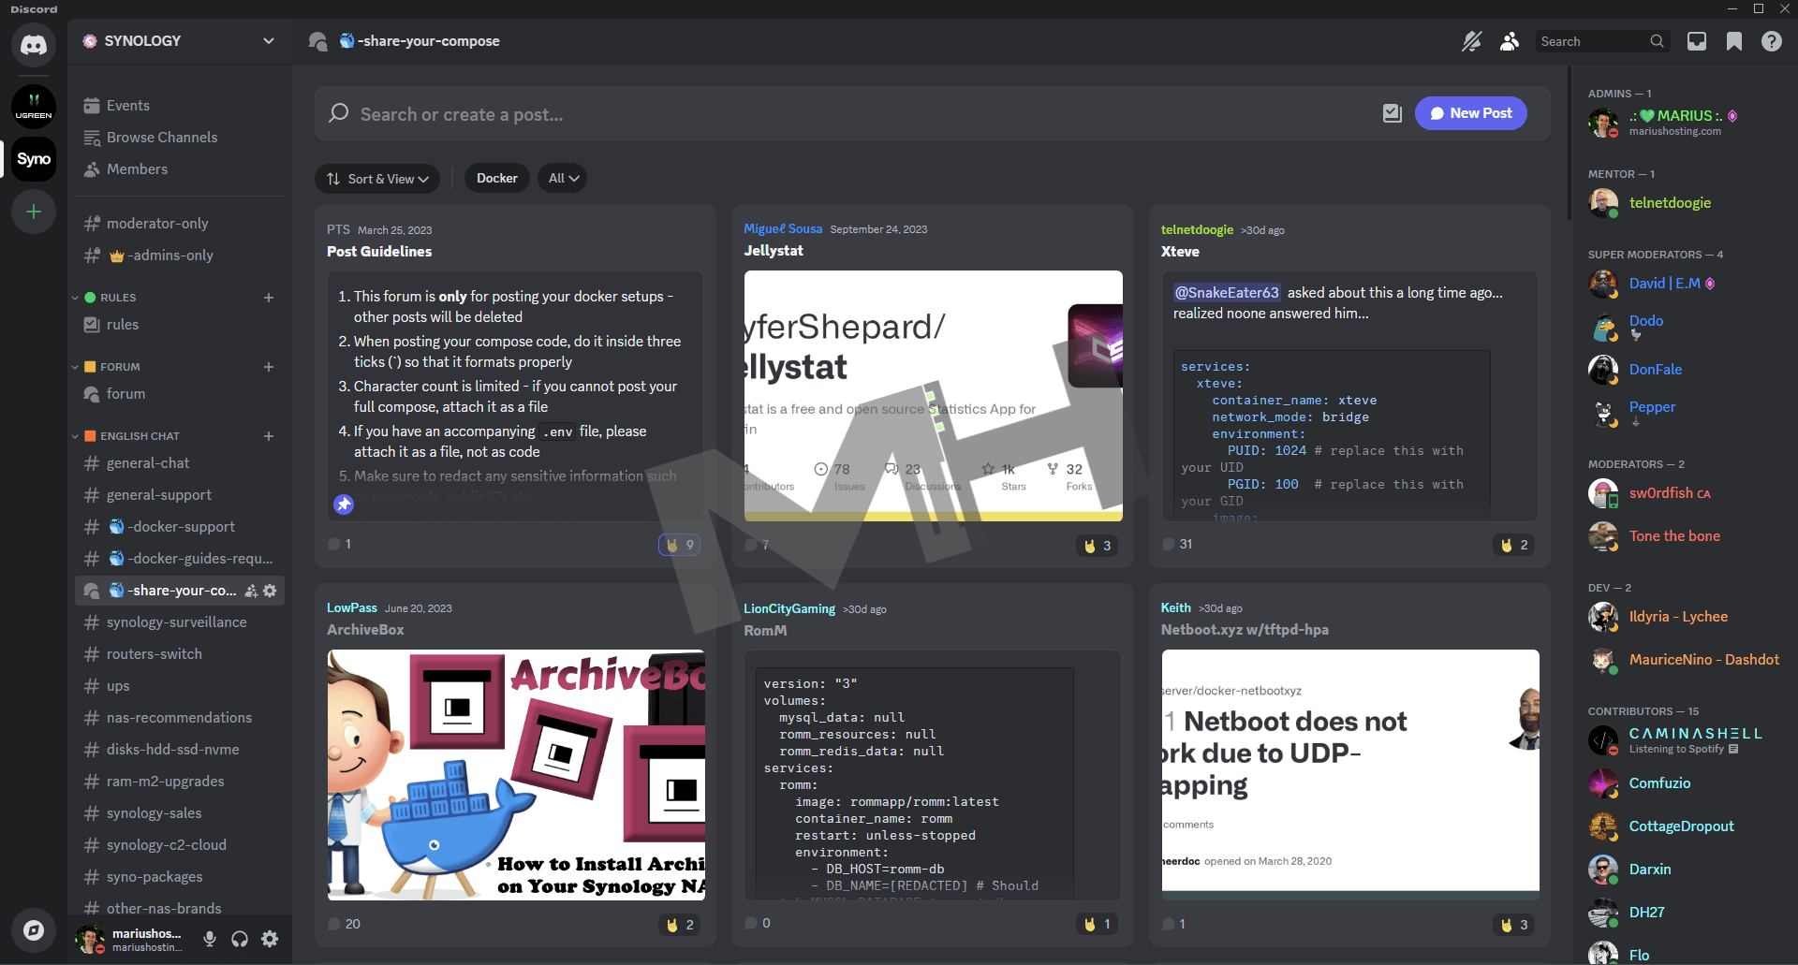Toggle headphone deafen
The height and width of the screenshot is (965, 1798).
[x=240, y=939]
